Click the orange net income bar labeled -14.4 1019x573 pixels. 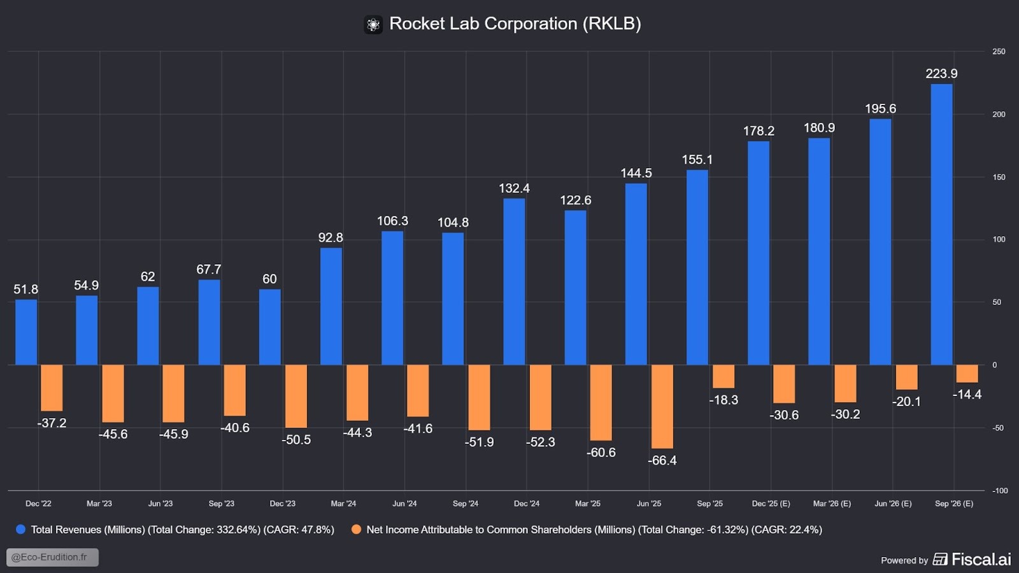[x=967, y=374]
